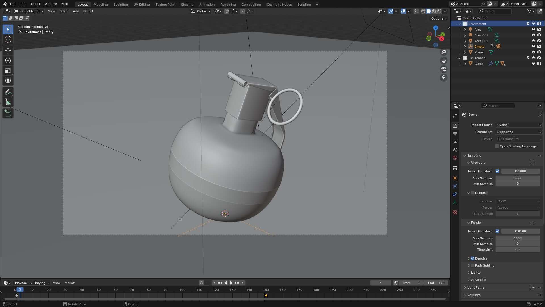Open the Keying popover in timeline

42,283
